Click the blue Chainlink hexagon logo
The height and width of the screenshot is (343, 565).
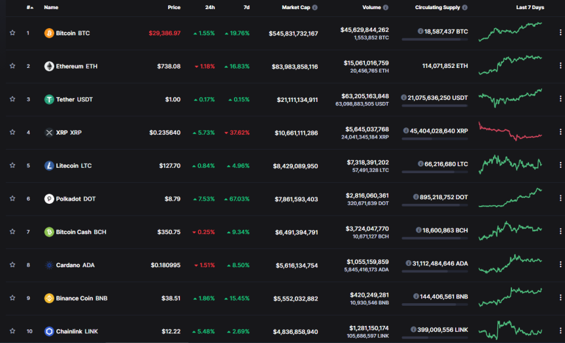pyautogui.click(x=49, y=331)
